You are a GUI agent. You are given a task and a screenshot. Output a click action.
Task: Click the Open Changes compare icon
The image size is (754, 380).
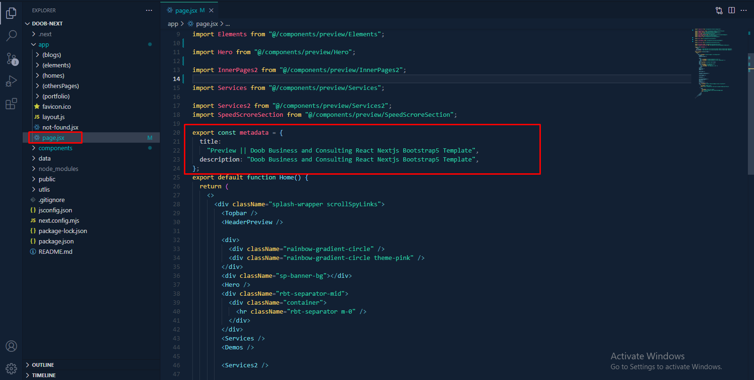(719, 10)
